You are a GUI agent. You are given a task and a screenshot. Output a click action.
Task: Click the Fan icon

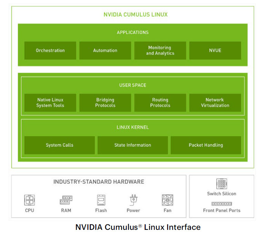(167, 200)
